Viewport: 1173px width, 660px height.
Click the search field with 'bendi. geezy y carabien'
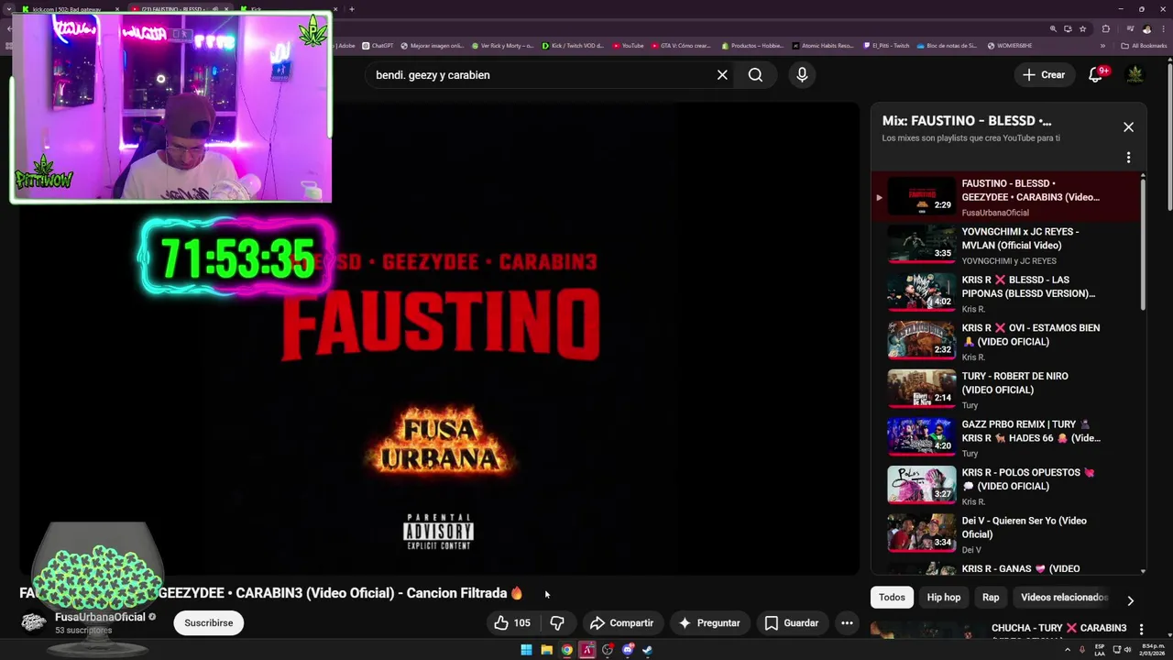tap(541, 75)
